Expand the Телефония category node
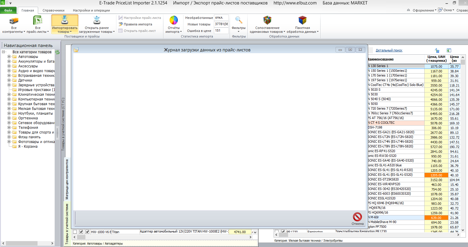Screen dimensions: 468x247 (x=9, y=128)
